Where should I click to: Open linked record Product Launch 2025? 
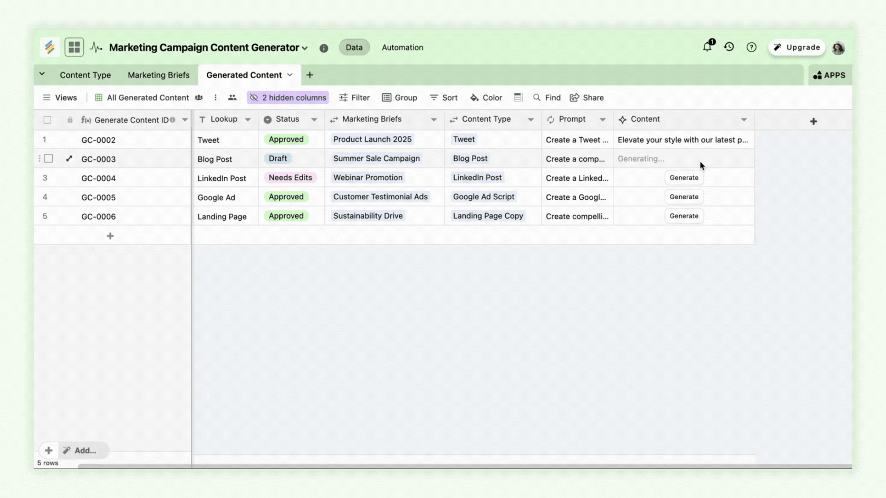(372, 139)
